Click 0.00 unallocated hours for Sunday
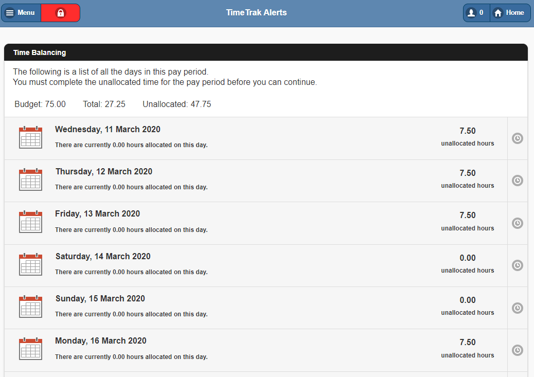The height and width of the screenshot is (377, 534). (468, 306)
